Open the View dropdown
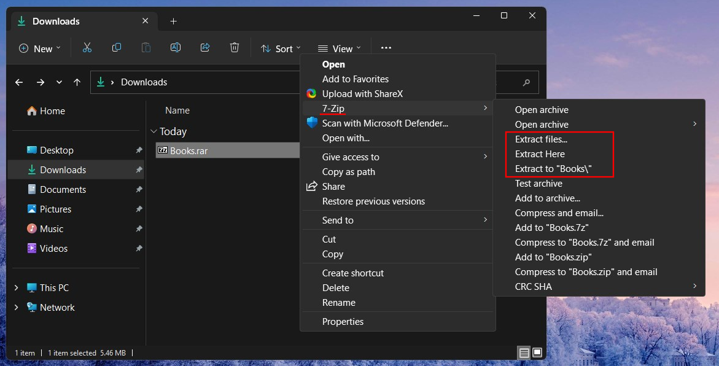This screenshot has width=719, height=366. pos(339,49)
